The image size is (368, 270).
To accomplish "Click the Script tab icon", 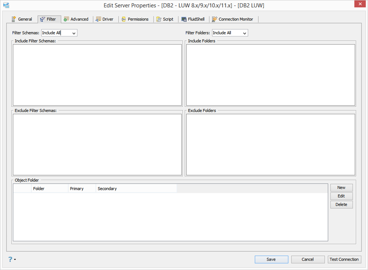I will 159,19.
